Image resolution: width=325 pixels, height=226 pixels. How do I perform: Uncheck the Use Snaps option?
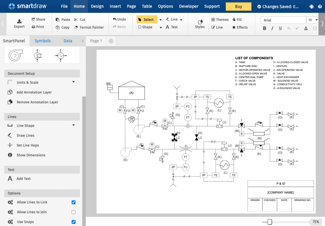pyautogui.click(x=74, y=222)
